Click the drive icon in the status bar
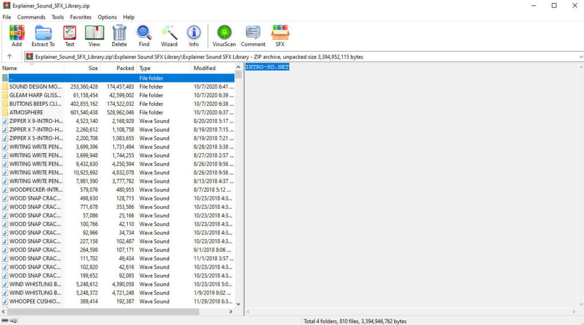This screenshot has height=325, width=584. (5, 320)
